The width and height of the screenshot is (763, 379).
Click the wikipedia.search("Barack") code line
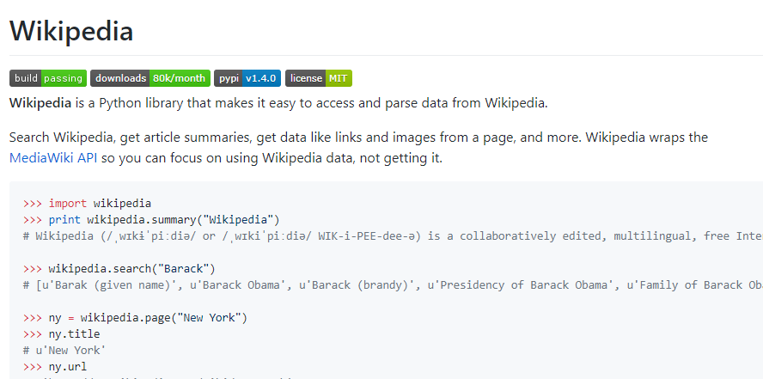point(131,268)
